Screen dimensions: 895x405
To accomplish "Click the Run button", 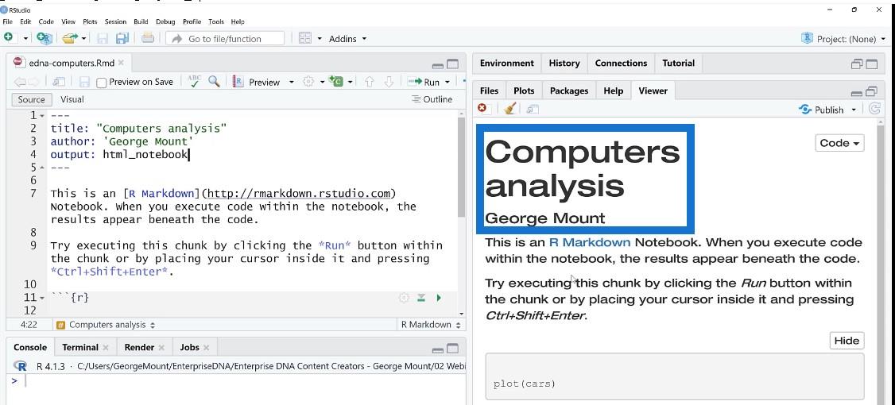I will point(424,82).
